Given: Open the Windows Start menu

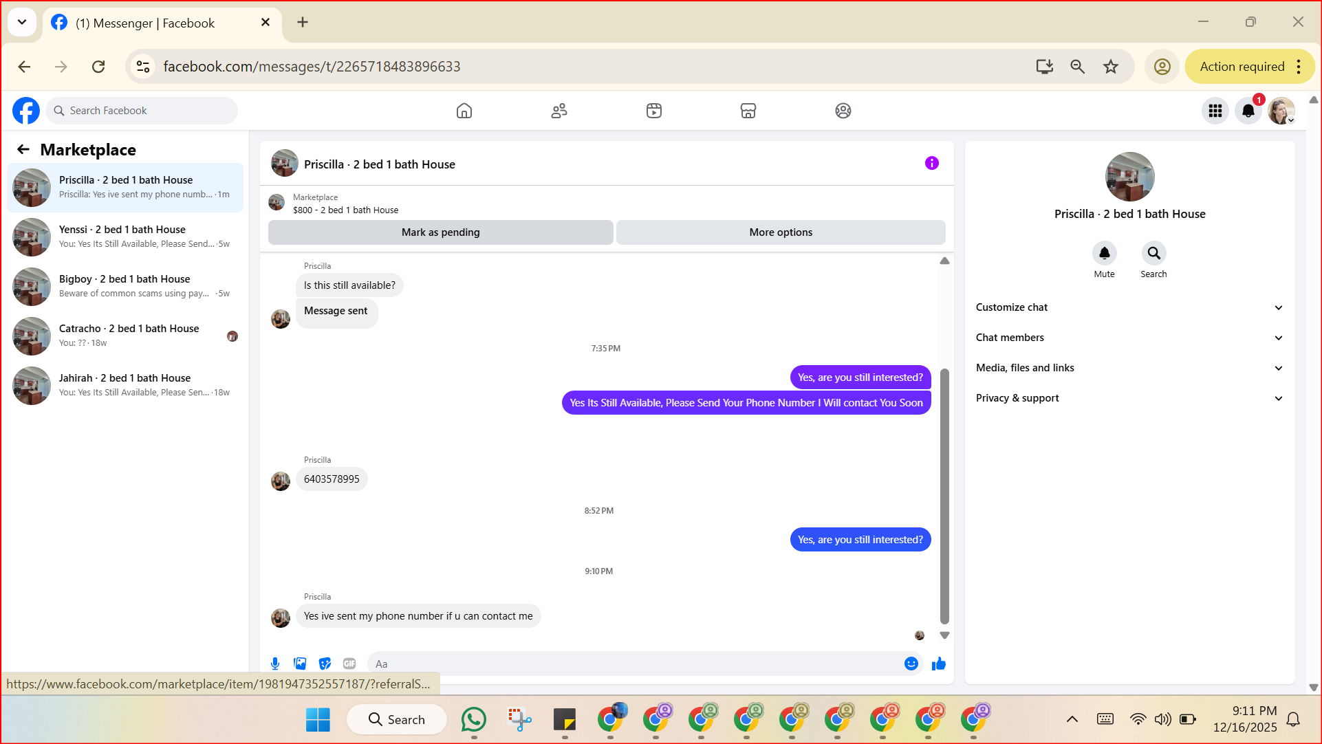Looking at the screenshot, I should (x=318, y=720).
